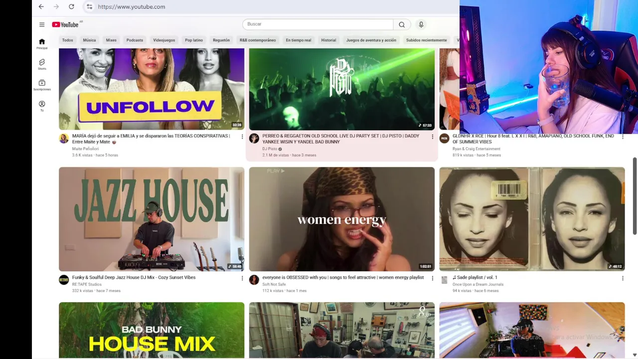Select the En tiempo real chip

click(299, 40)
